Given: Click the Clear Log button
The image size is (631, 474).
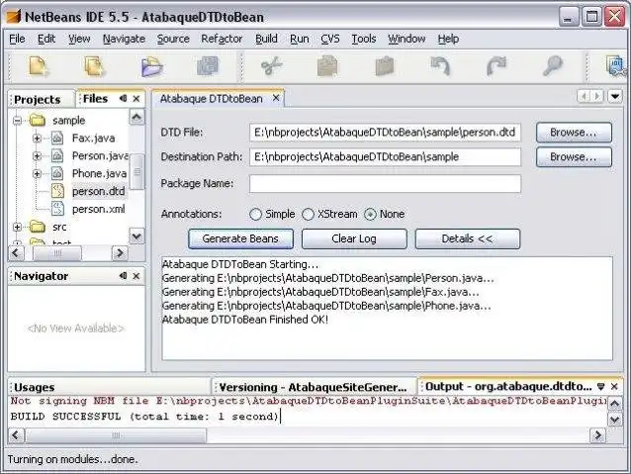Looking at the screenshot, I should tap(354, 238).
